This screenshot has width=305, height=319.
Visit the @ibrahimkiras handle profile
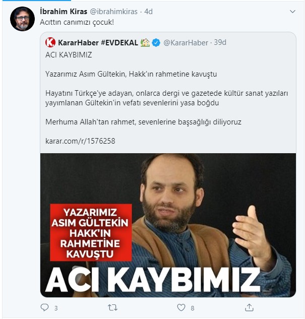(113, 12)
